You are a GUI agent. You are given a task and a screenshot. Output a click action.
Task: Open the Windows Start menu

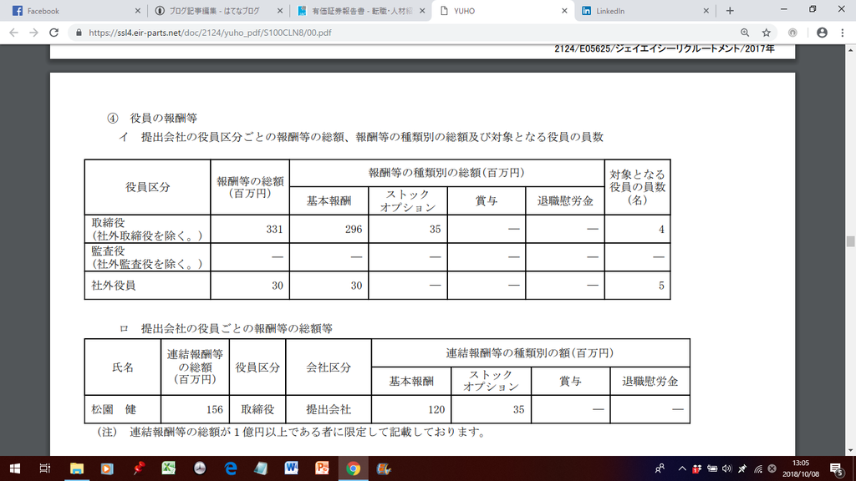[15, 468]
